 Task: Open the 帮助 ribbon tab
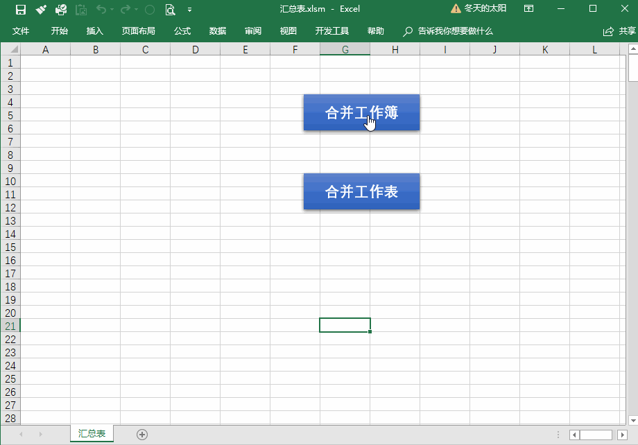(x=376, y=31)
